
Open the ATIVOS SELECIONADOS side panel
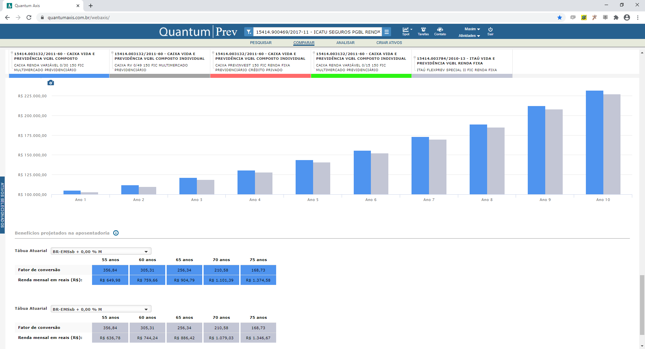tap(2, 205)
